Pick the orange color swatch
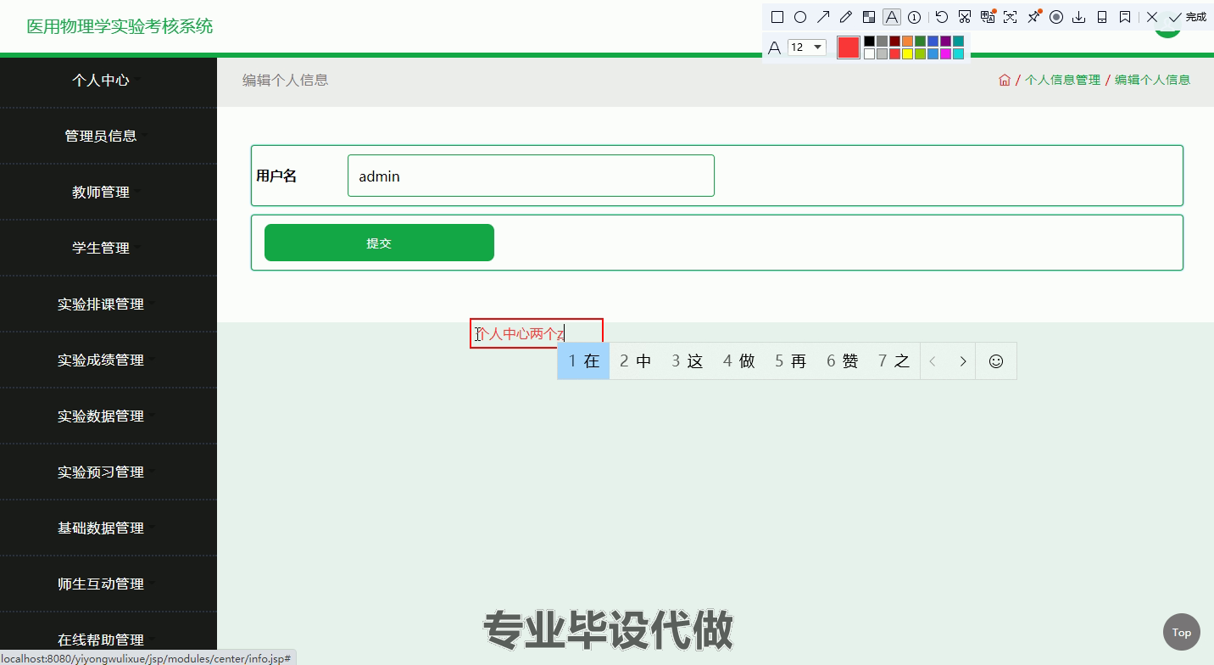This screenshot has width=1214, height=665. [907, 41]
